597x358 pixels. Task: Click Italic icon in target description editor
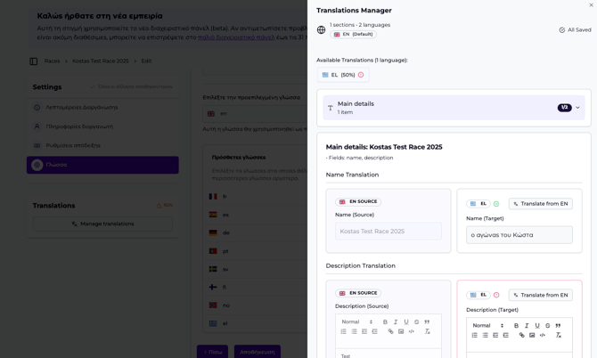pyautogui.click(x=527, y=326)
